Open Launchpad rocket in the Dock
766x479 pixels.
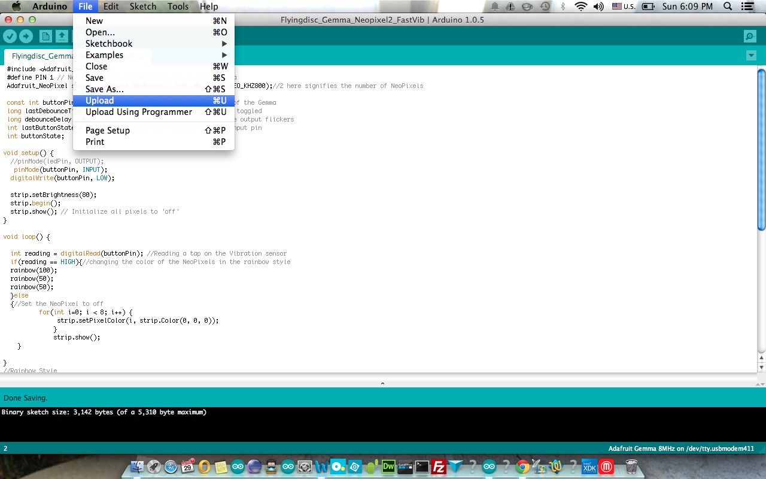[154, 466]
